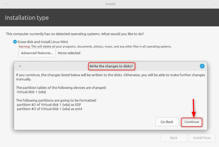
Task: Click the Back button of installer
Action: point(174,138)
